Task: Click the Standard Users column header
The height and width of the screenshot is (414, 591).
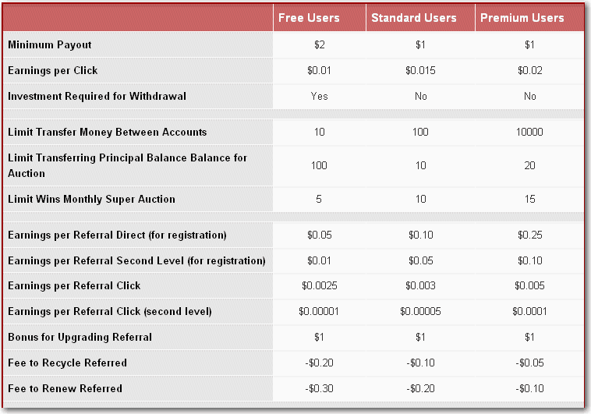Action: [x=414, y=18]
